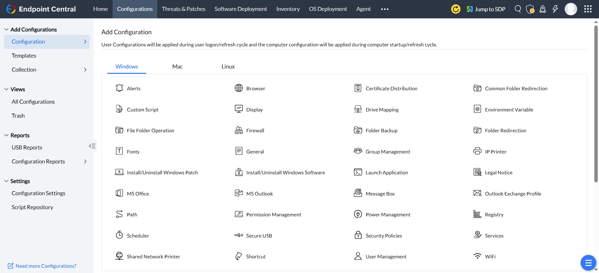Click the WiFi configuration icon
Image resolution: width=599 pixels, height=273 pixels.
[x=477, y=256]
